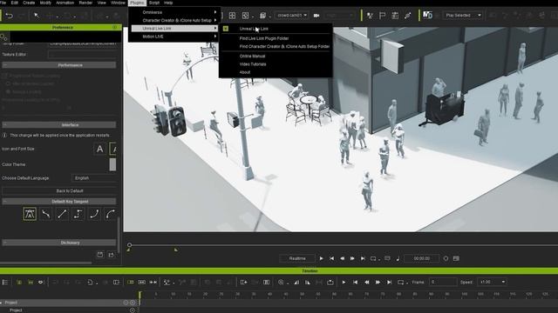Click the flag icon in top toolbar
The width and height of the screenshot is (558, 313).
382,16
